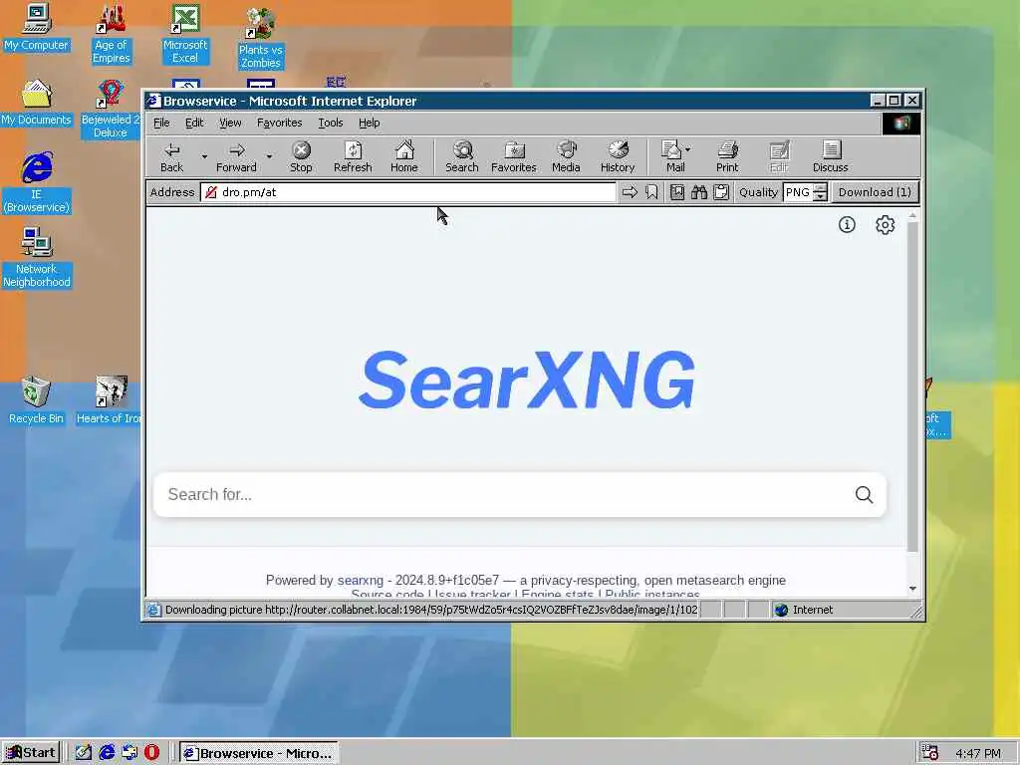
Task: Select the Bejeweled 2 Deluxe desktop icon
Action: [110, 110]
